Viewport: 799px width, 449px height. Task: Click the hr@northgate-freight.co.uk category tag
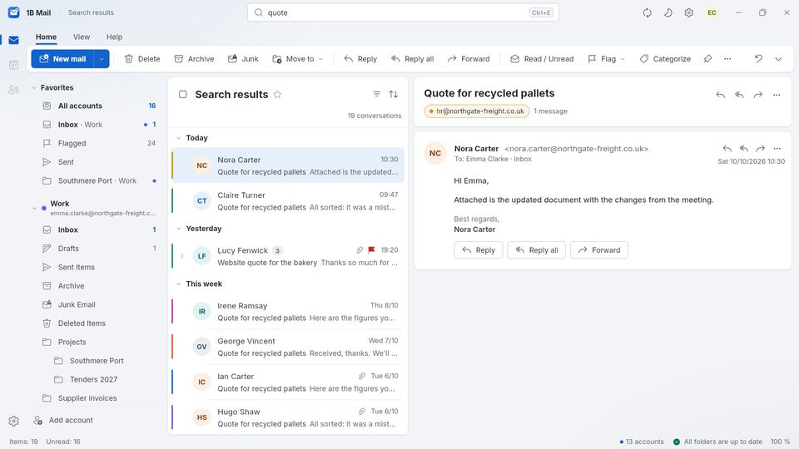point(476,111)
